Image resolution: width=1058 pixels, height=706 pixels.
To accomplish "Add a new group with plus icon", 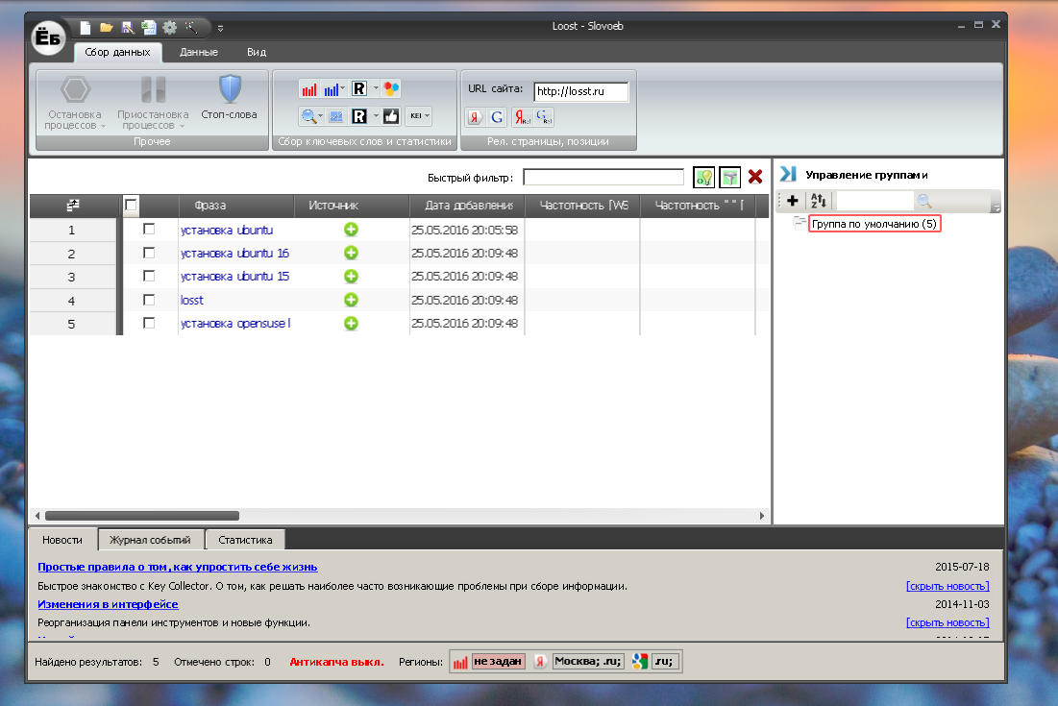I will (x=793, y=200).
